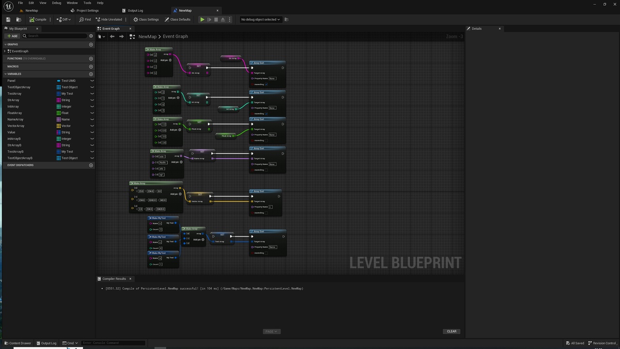
Task: Navigate forward in graph history
Action: tap(121, 36)
